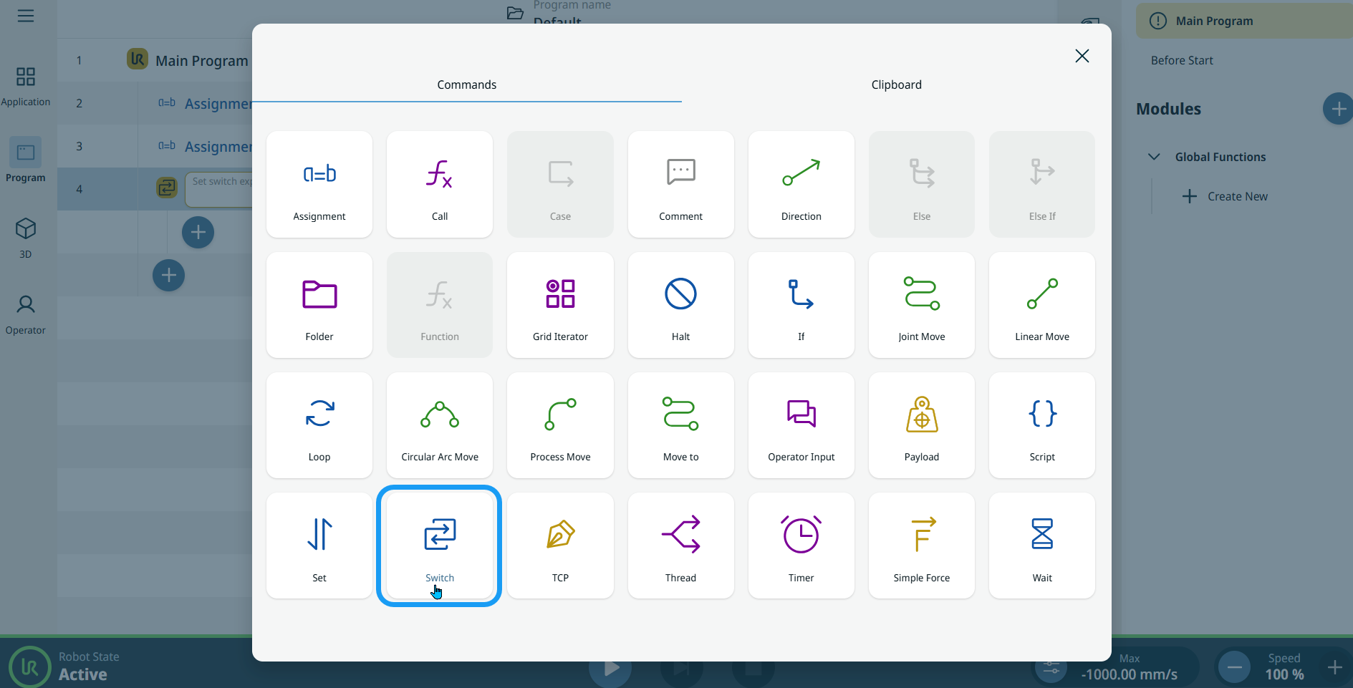The width and height of the screenshot is (1353, 688).
Task: Switch to the Clipboard tab
Action: 896,84
